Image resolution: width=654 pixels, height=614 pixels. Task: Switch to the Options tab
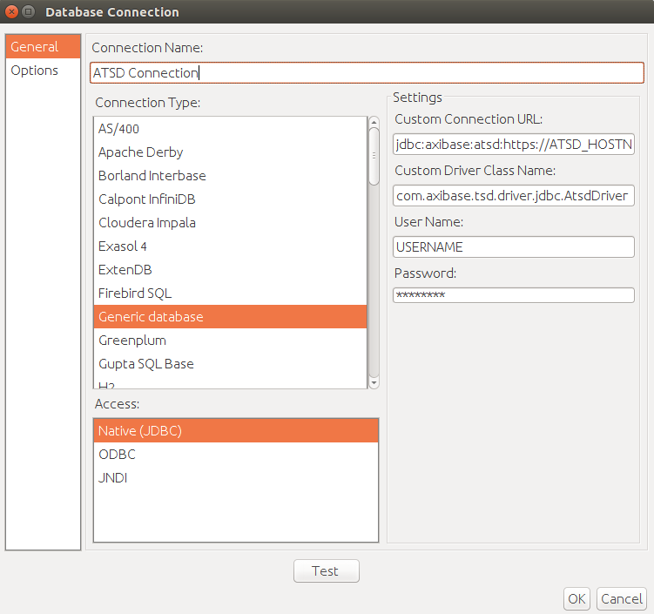43,70
